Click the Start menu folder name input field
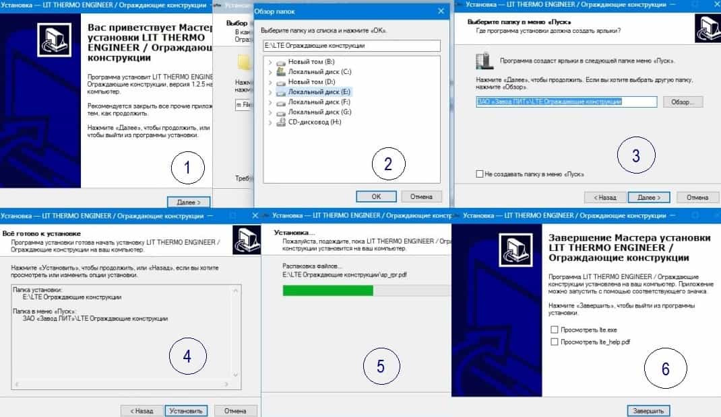 click(565, 102)
